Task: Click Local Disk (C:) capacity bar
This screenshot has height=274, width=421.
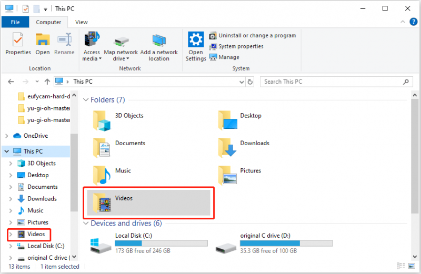Action: coord(161,243)
